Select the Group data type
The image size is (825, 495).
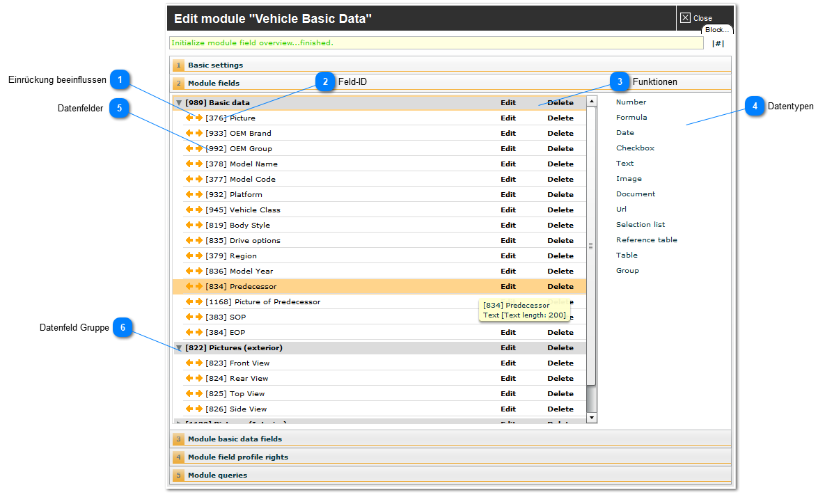[627, 270]
